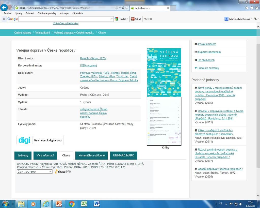
Task: Click the Vyhledávání breadcrumb link
Action: (x=42, y=33)
